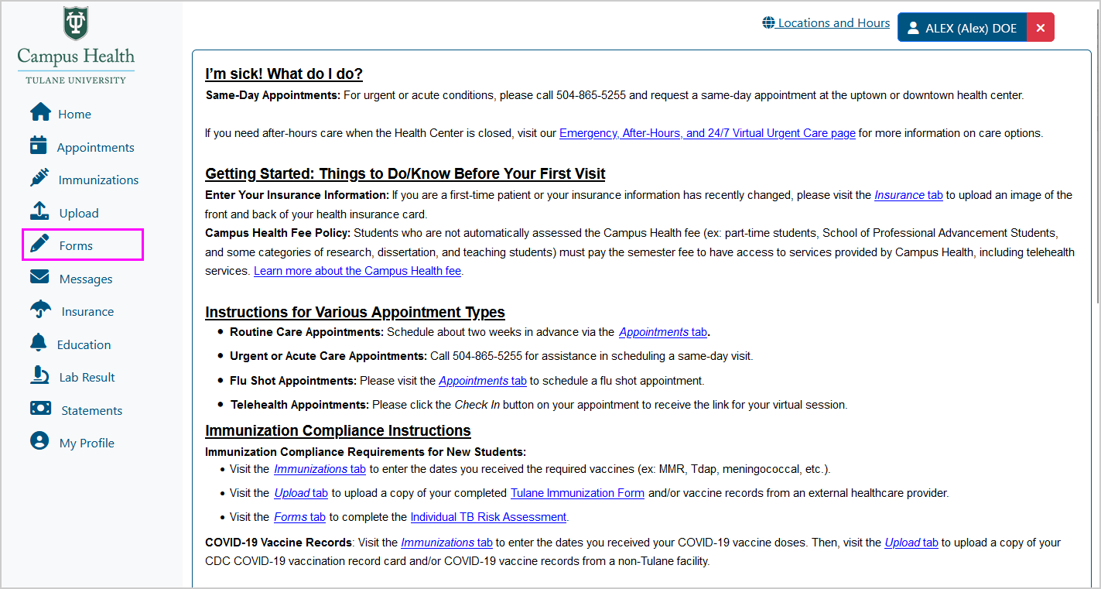Click the Home house icon

(40, 113)
